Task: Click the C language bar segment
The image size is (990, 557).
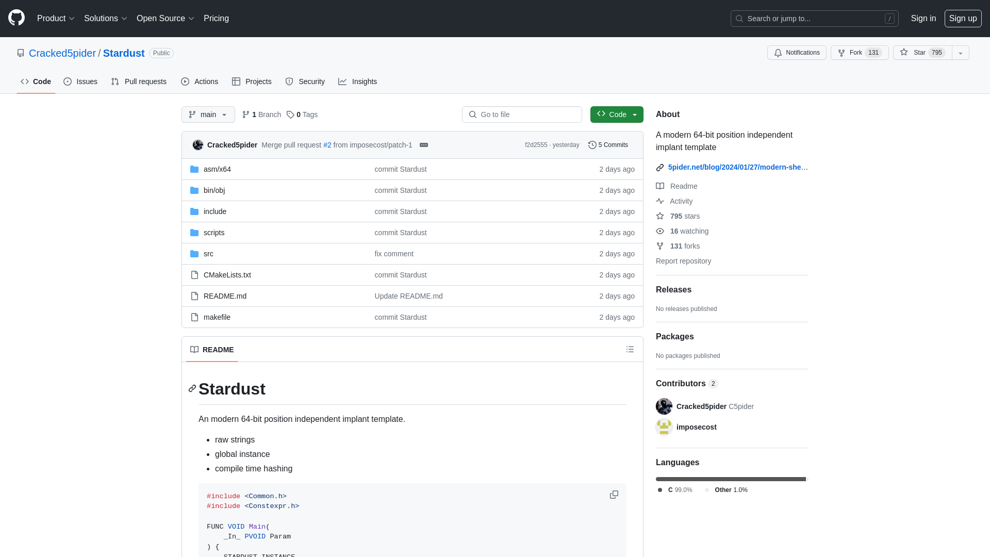Action: click(731, 479)
